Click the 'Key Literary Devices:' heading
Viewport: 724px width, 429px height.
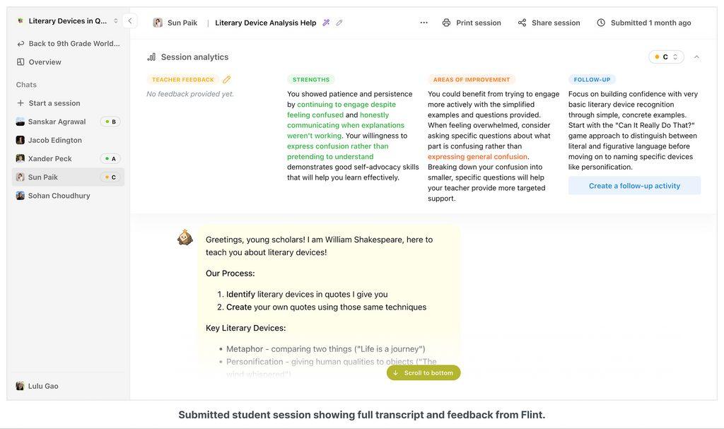point(245,328)
